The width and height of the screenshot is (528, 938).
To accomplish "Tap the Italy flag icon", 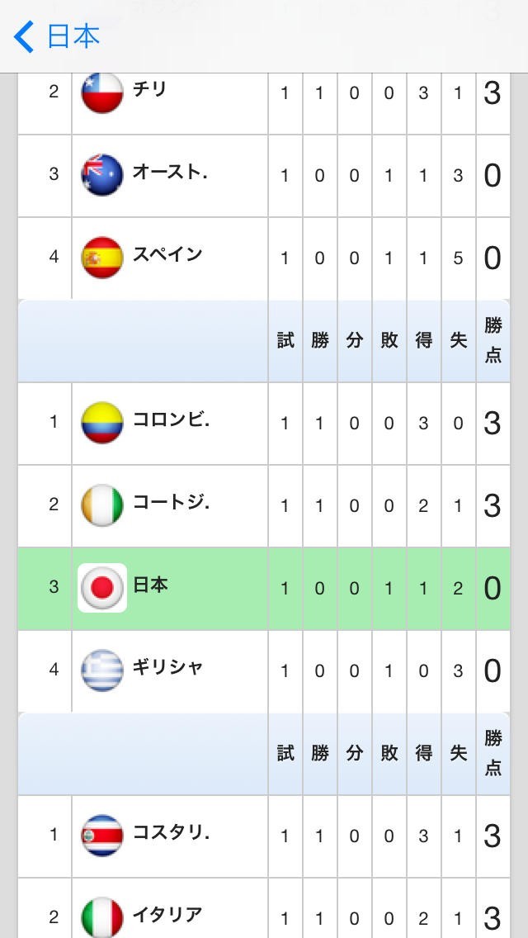I will [102, 917].
